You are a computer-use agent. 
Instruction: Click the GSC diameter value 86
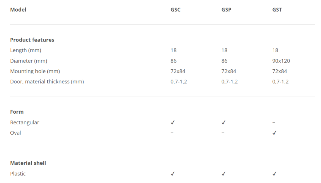coord(173,61)
